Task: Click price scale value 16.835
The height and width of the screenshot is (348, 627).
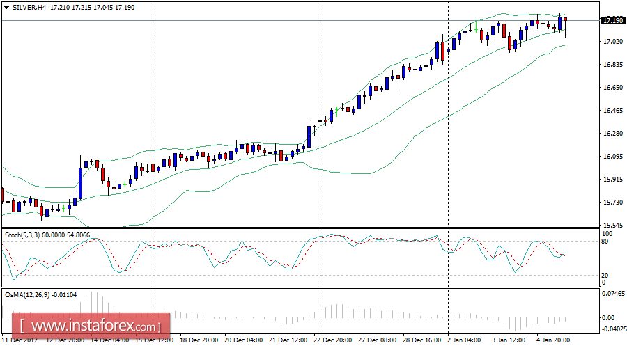Action: [x=613, y=64]
